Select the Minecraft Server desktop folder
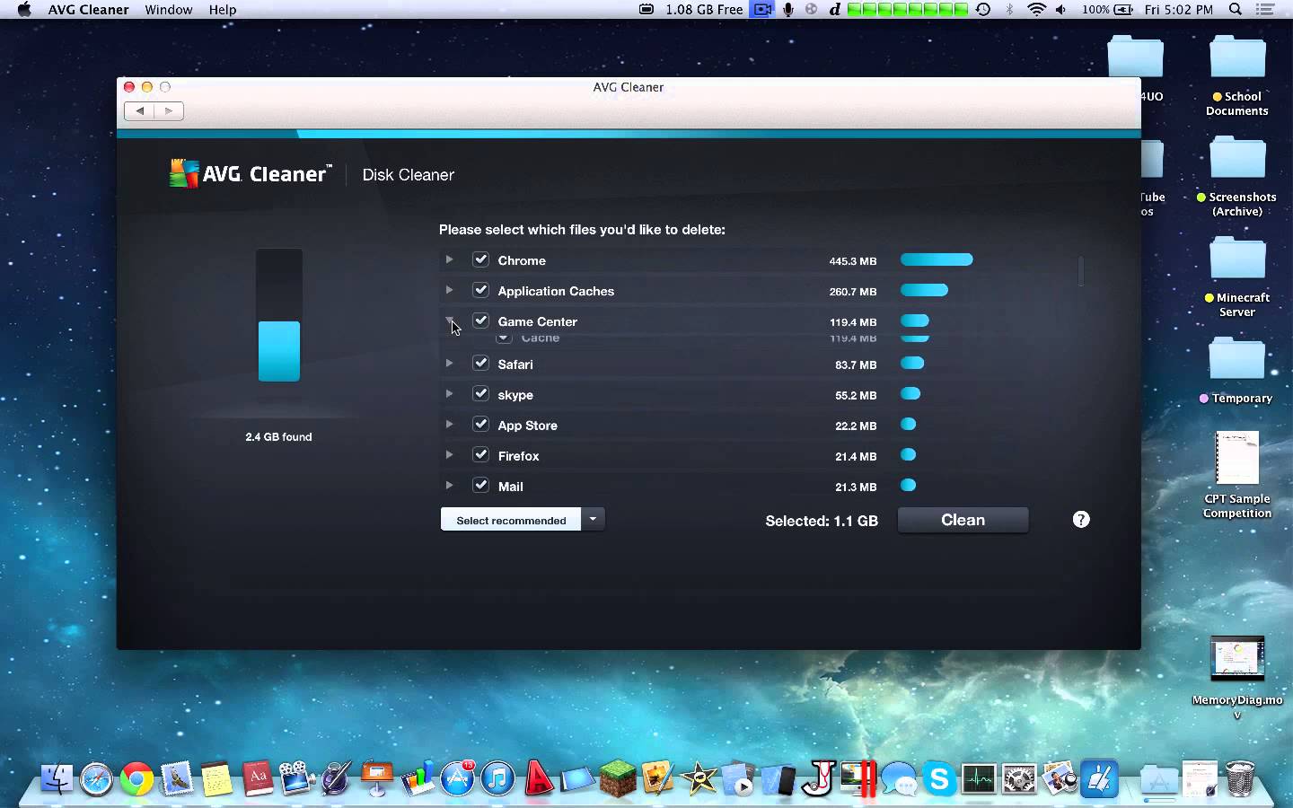The height and width of the screenshot is (808, 1293). (1237, 277)
